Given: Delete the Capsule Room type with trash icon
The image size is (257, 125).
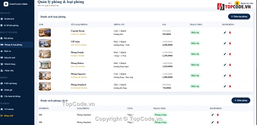Looking at the screenshot, I should point(230,33).
